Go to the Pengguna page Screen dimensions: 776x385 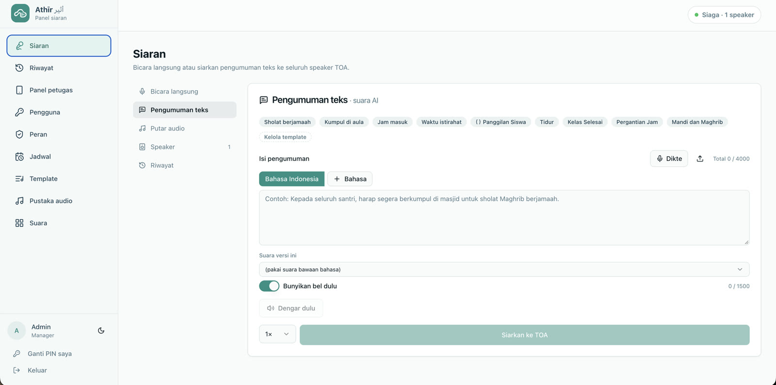59,112
